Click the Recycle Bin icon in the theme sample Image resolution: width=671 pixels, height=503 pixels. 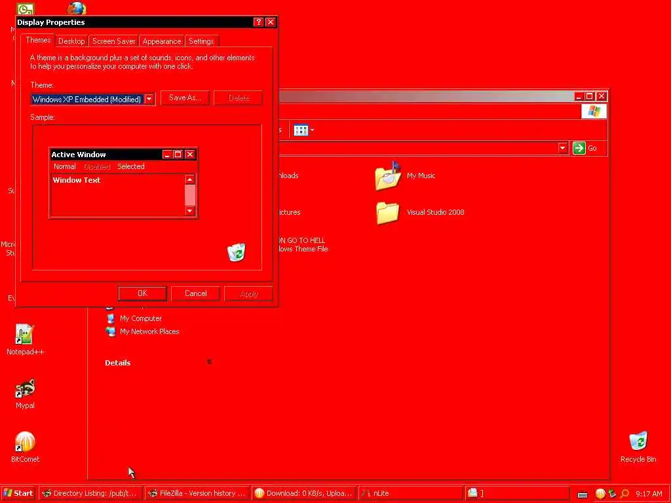tap(236, 252)
